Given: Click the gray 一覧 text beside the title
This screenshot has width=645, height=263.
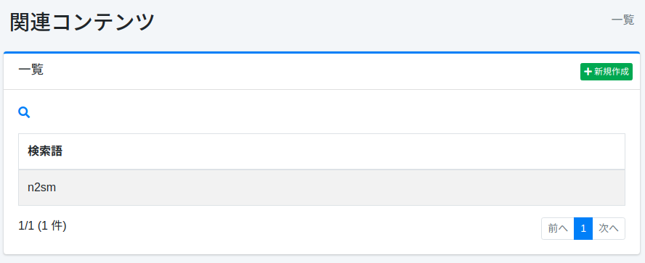Looking at the screenshot, I should 622,20.
